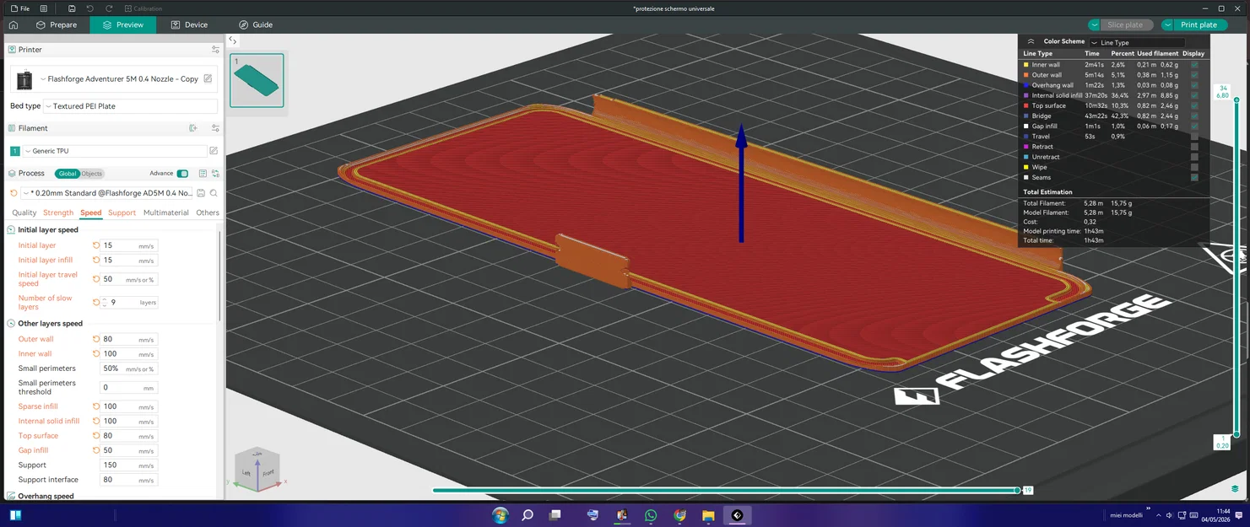Uncheck Overhang wall display checkbox
Viewport: 1250px width, 527px height.
pos(1194,85)
